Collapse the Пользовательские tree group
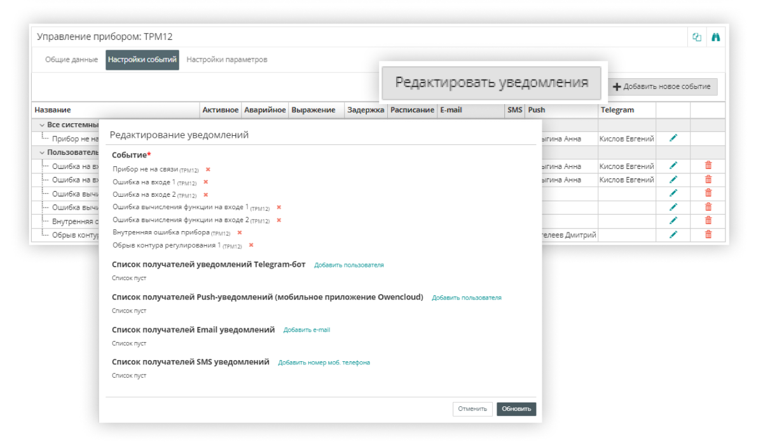The height and width of the screenshot is (447, 763). pyautogui.click(x=42, y=152)
